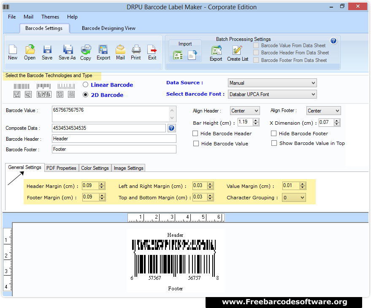Check Hide Barcode Value
Viewport: 371px width, 308px height.
pyautogui.click(x=196, y=143)
